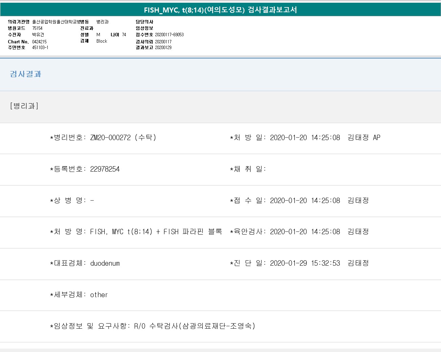Image resolution: width=441 pixels, height=352 pixels.
Task: Click the [병리과] section label
Action: [24, 106]
